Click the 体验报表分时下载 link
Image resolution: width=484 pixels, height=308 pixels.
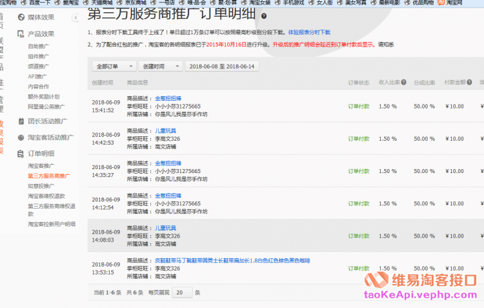tap(309, 32)
